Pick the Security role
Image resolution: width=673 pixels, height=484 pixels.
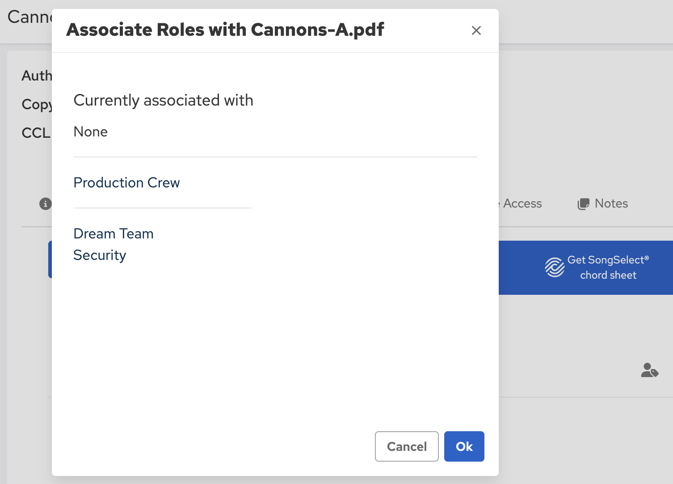tap(100, 255)
